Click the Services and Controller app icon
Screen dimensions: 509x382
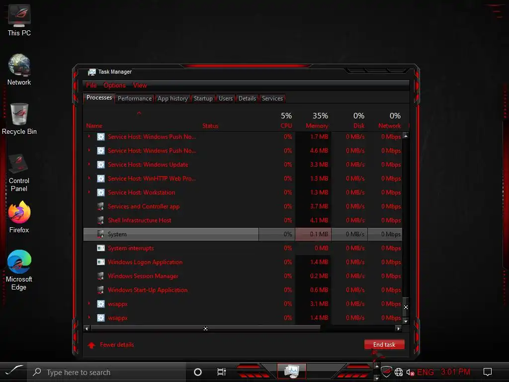pyautogui.click(x=100, y=206)
